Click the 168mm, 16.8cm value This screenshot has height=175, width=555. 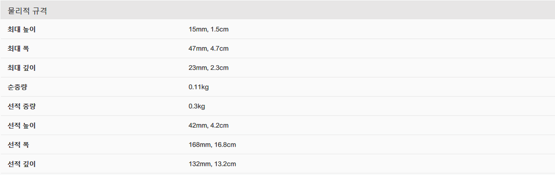[x=213, y=145]
